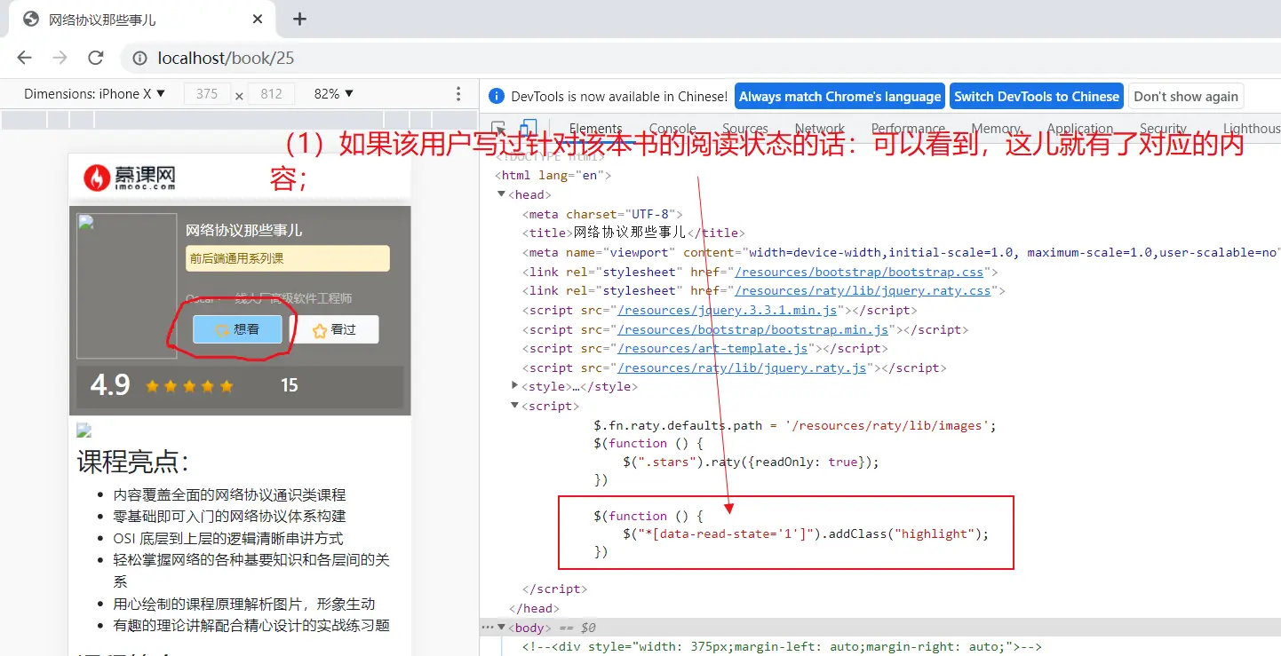The image size is (1281, 656).
Task: Click the $.fn.raty.defaults.path code line
Action: click(x=795, y=425)
